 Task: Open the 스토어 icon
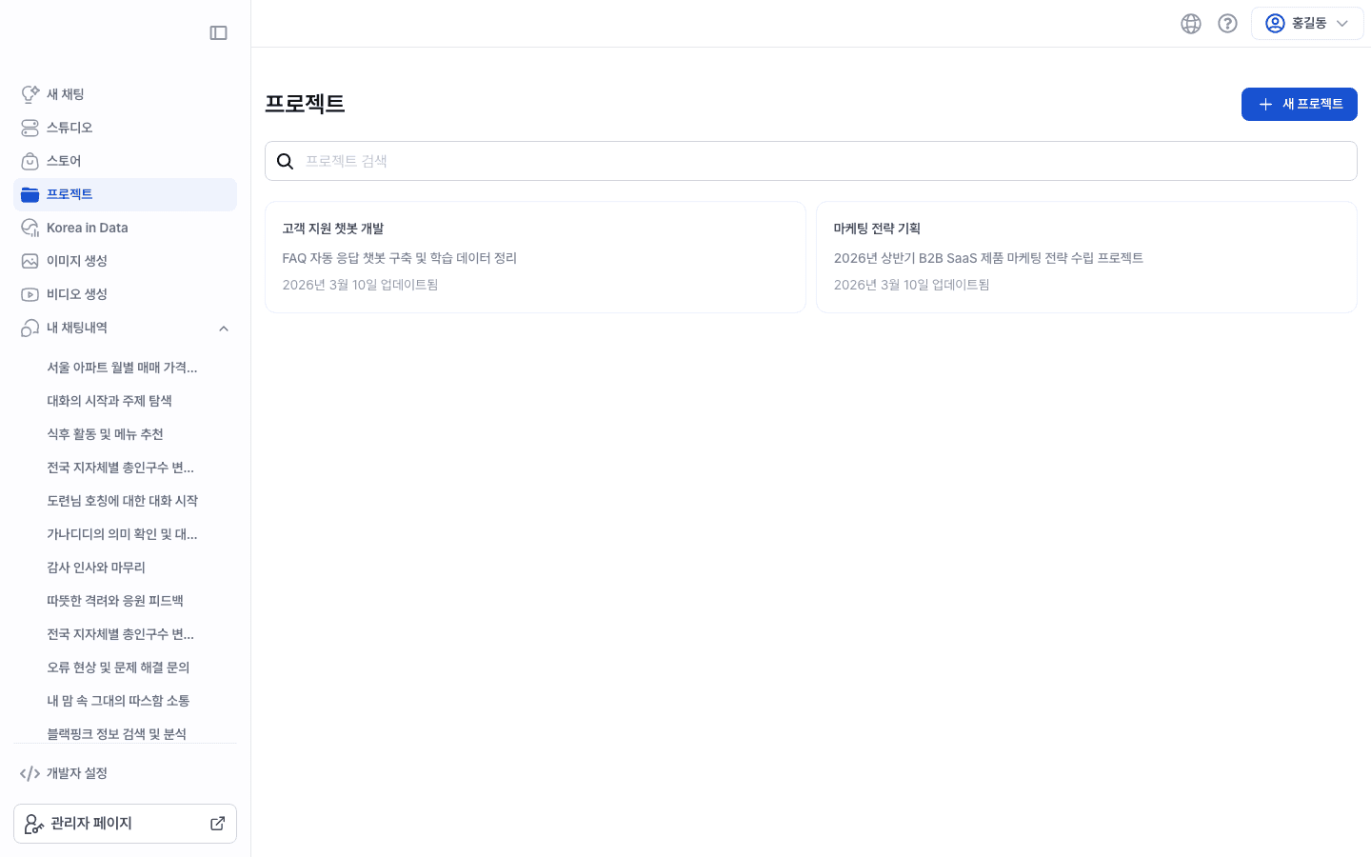click(x=30, y=160)
